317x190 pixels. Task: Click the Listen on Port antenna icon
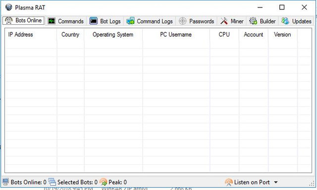pyautogui.click(x=229, y=182)
